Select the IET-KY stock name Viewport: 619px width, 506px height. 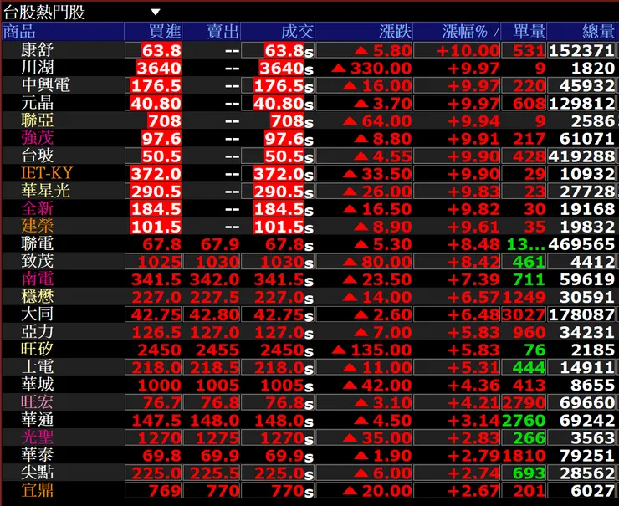click(x=47, y=173)
